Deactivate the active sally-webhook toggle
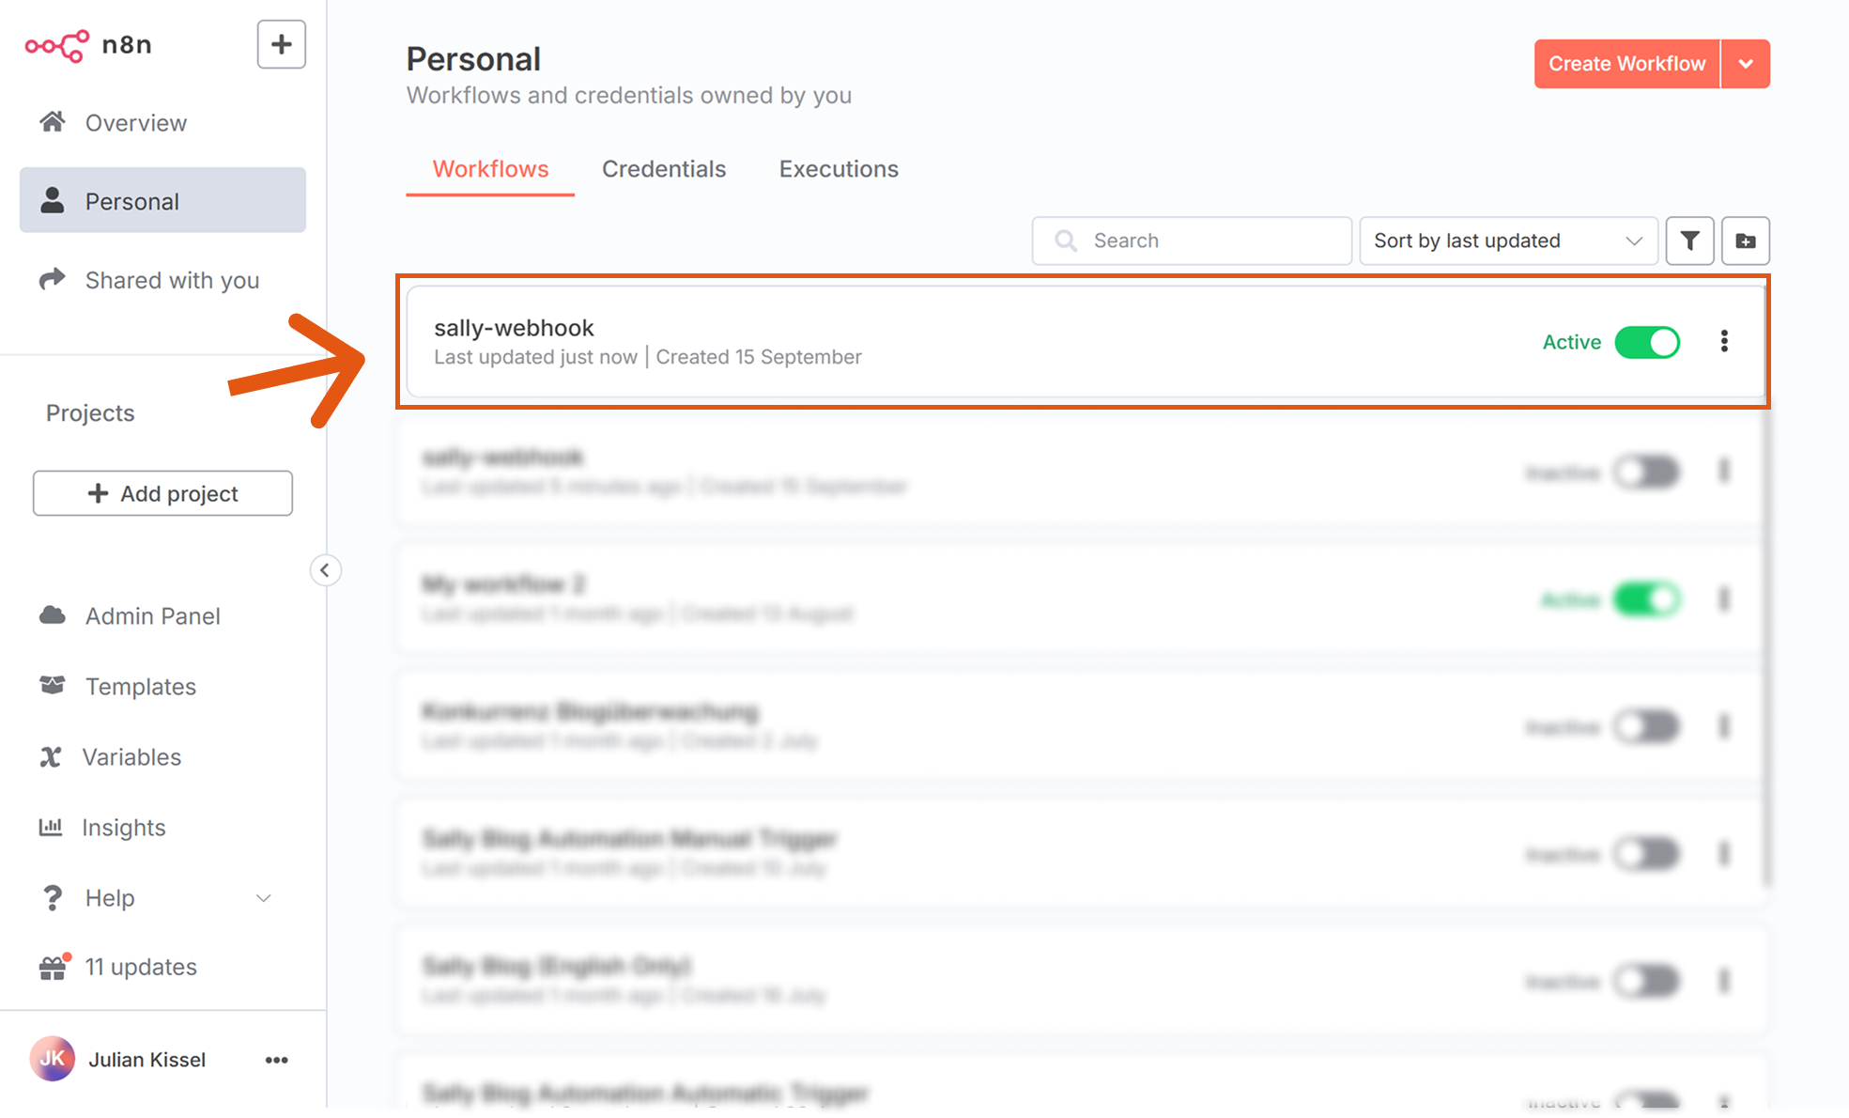 coord(1647,342)
